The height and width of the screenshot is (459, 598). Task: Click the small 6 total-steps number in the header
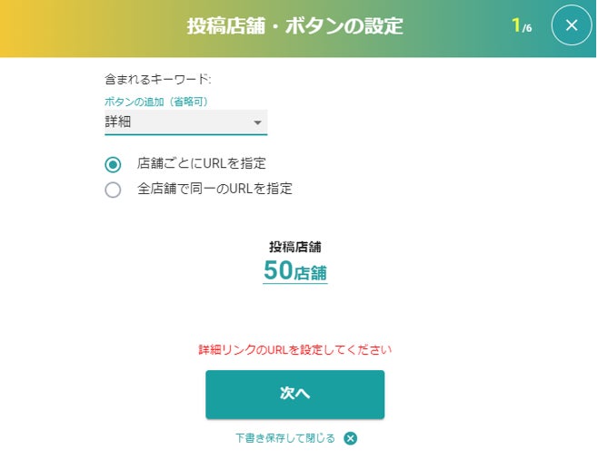click(529, 29)
